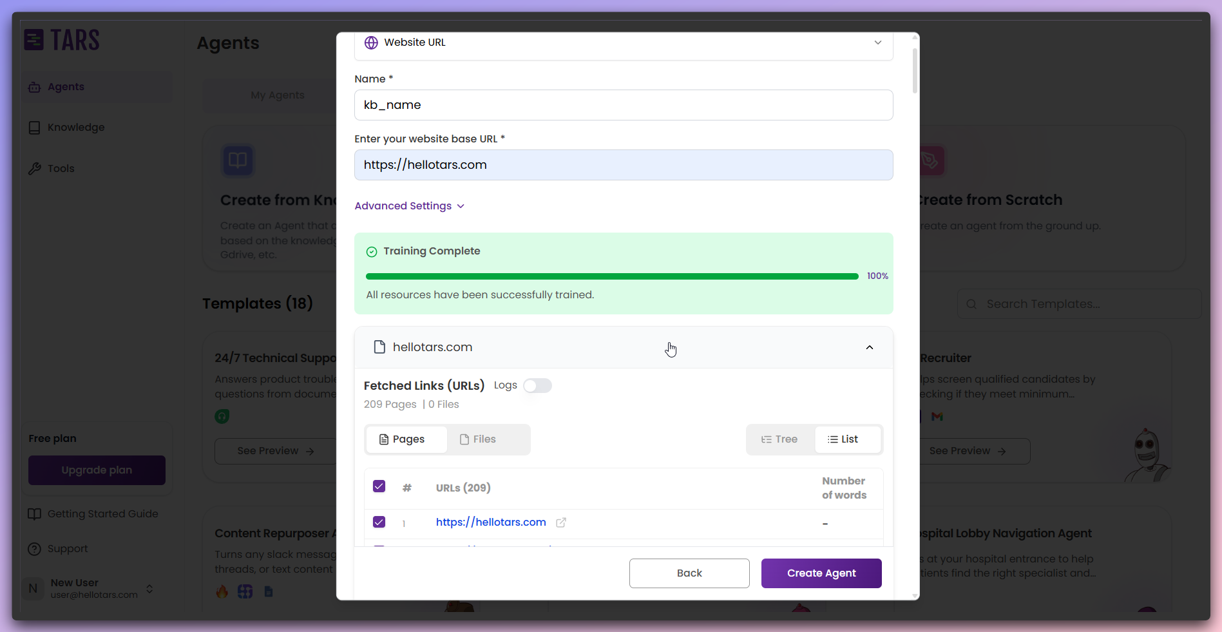The height and width of the screenshot is (632, 1222).
Task: Click See Preview on the 24/7 Technical Support card
Action: pyautogui.click(x=275, y=451)
